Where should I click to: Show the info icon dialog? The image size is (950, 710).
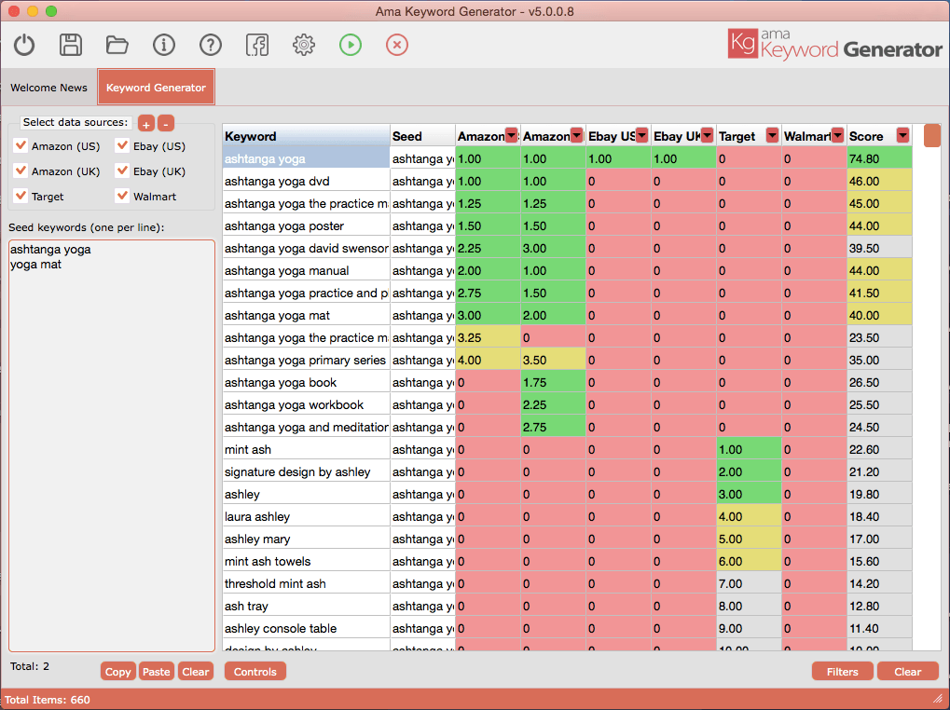pos(163,45)
